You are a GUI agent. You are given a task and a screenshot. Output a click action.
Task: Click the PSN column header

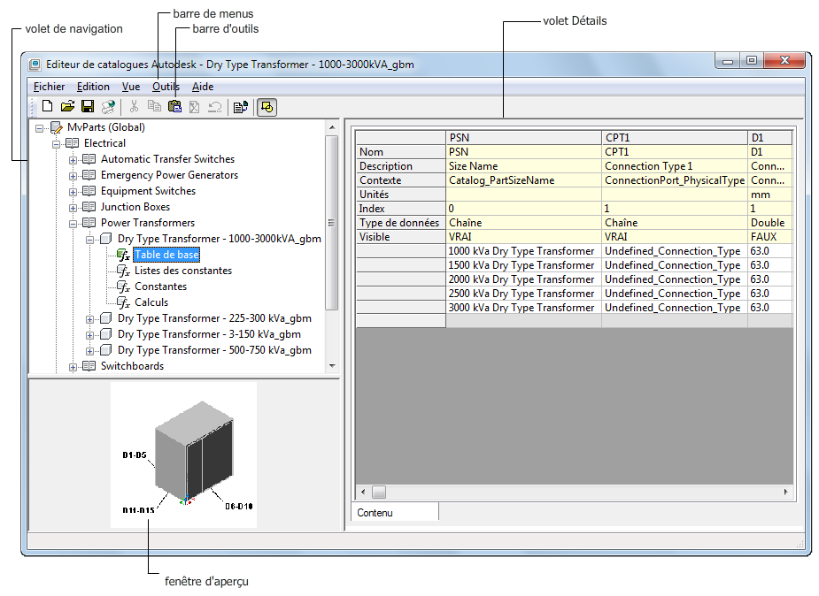[x=523, y=138]
